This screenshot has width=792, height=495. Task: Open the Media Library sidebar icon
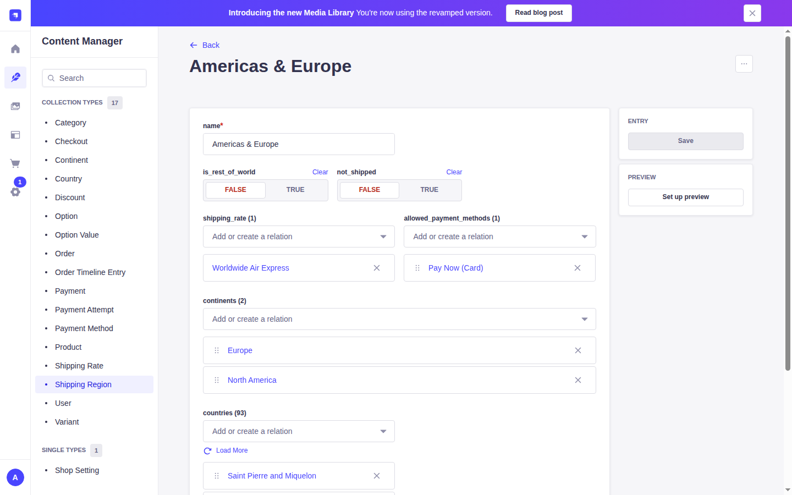(x=15, y=106)
